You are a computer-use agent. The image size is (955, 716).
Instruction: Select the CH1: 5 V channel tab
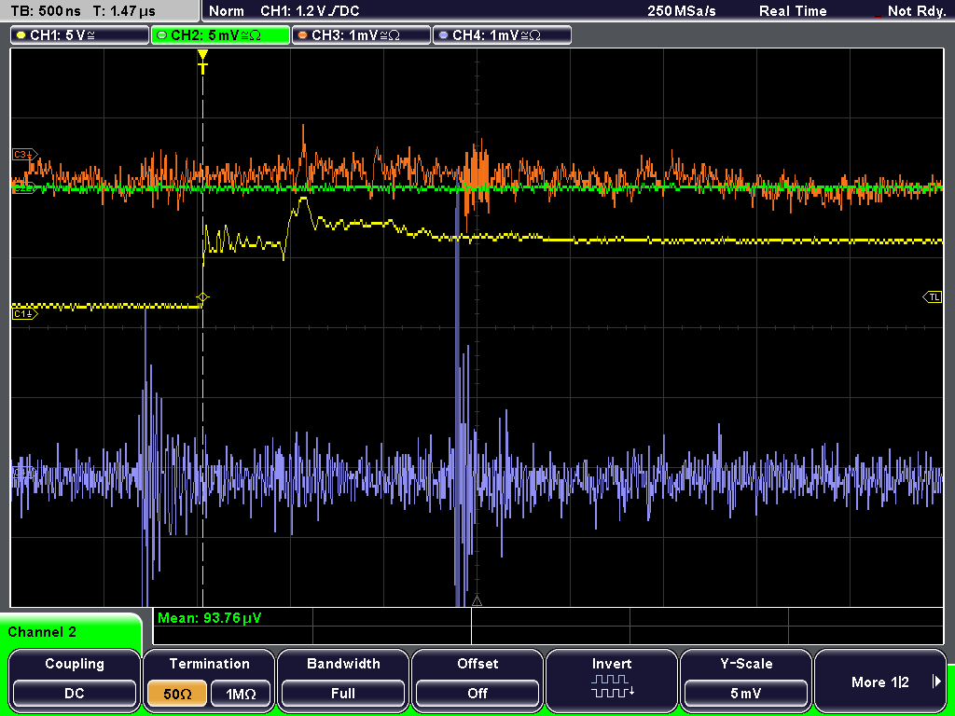[x=79, y=35]
